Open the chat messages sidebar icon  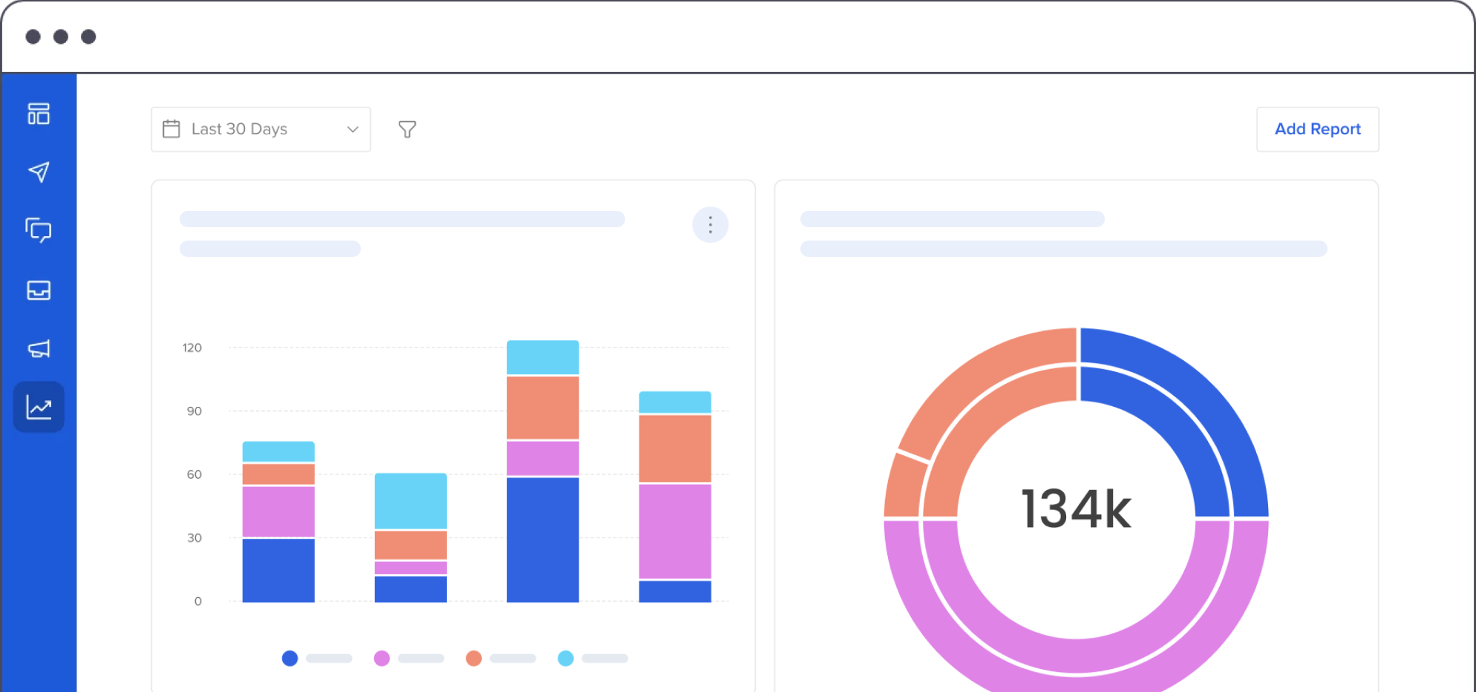(x=39, y=231)
